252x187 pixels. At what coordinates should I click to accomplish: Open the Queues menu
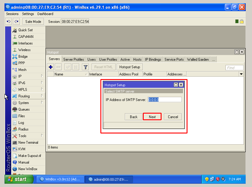pos(28,109)
